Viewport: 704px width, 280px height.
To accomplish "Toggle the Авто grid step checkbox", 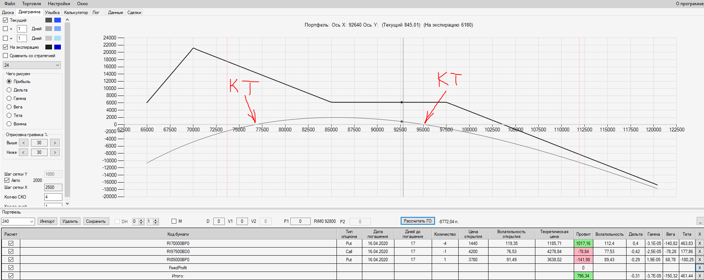I will pos(7,180).
